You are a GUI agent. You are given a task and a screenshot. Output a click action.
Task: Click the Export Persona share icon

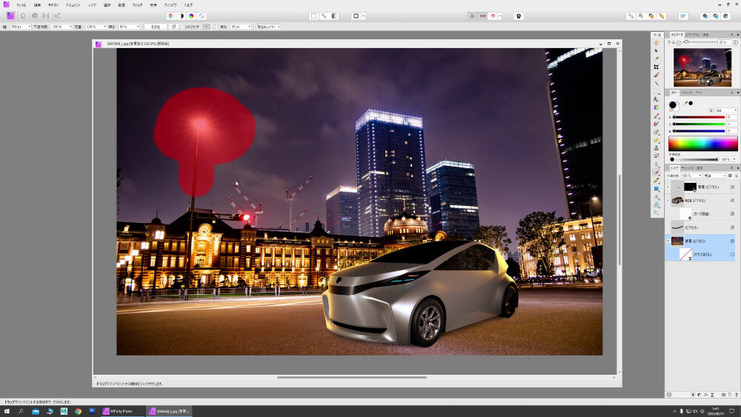tap(57, 16)
